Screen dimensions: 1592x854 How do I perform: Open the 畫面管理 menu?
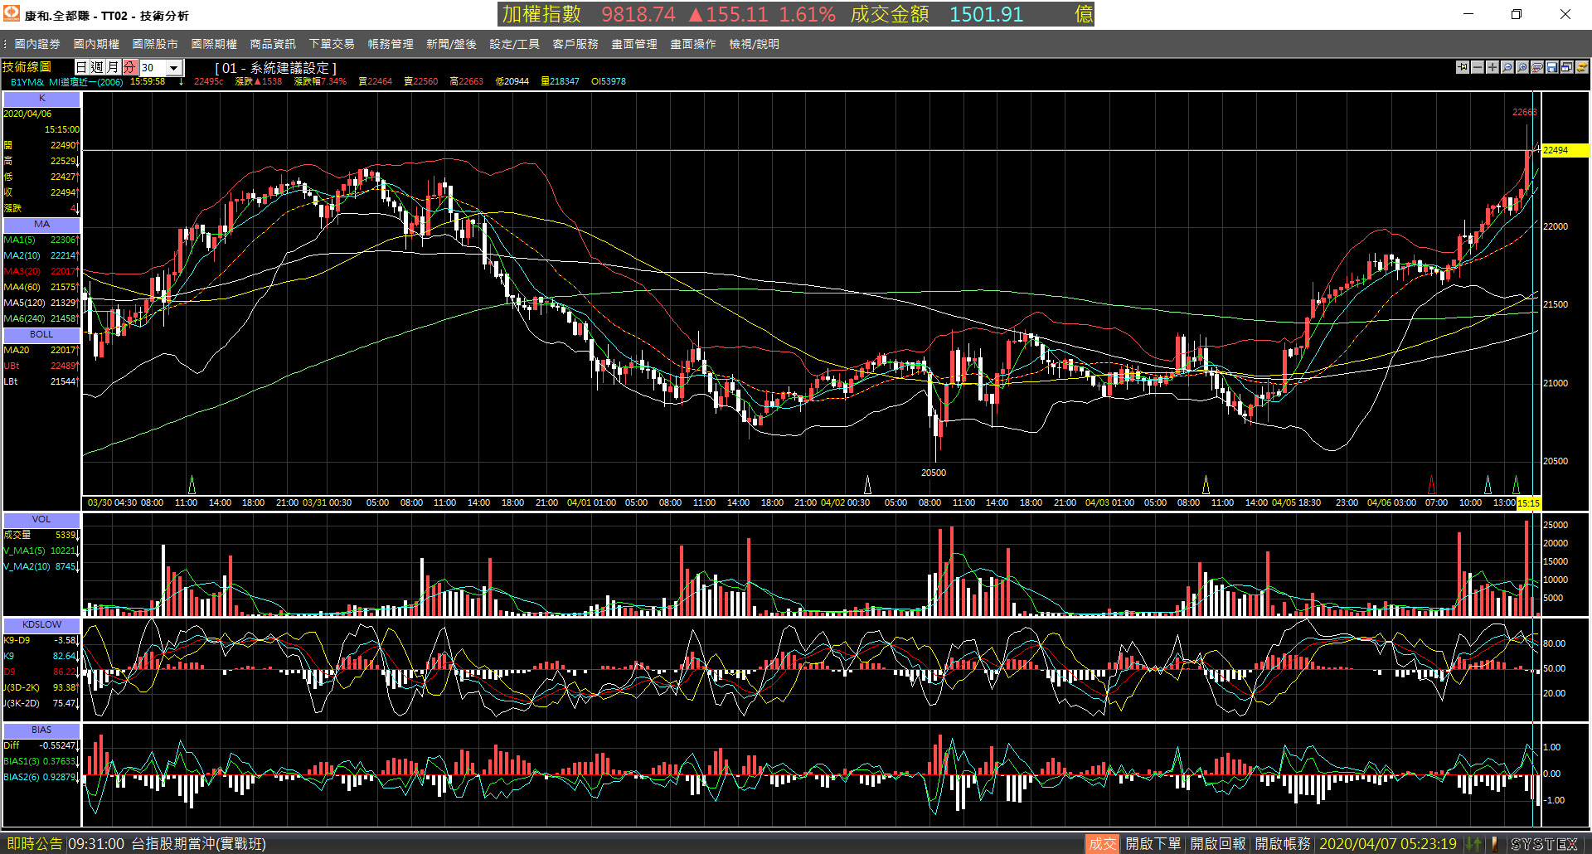click(x=634, y=44)
